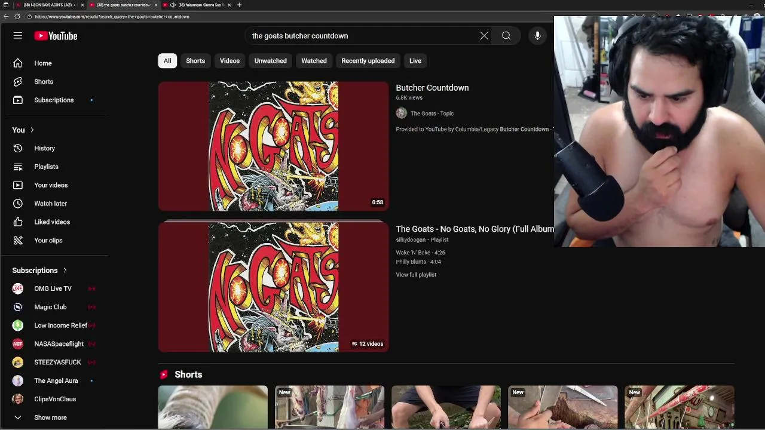This screenshot has width=765, height=430.
Task: Click the browser address bar URL
Action: 112,17
